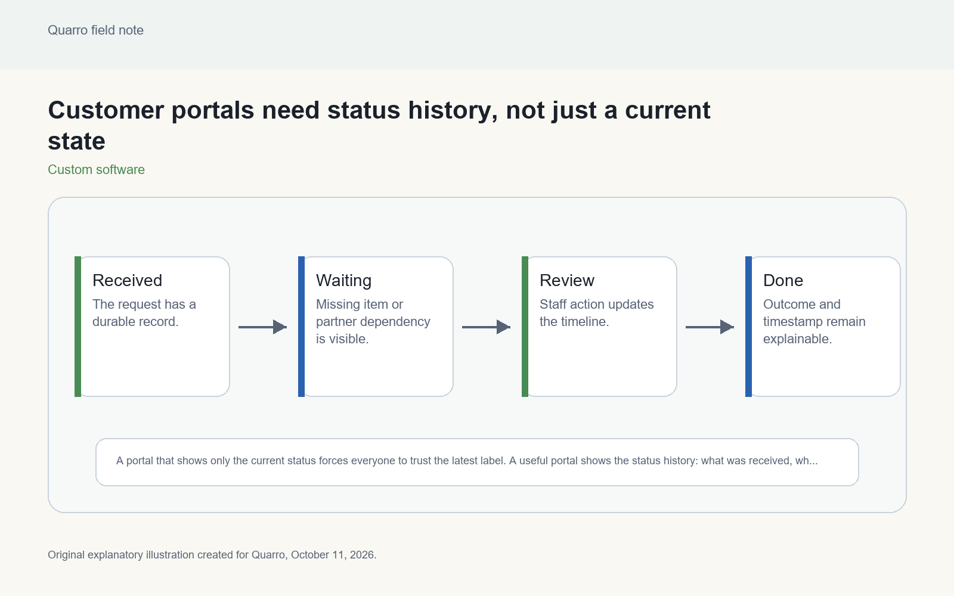Click the arrow between Received and Waiting

click(x=263, y=327)
